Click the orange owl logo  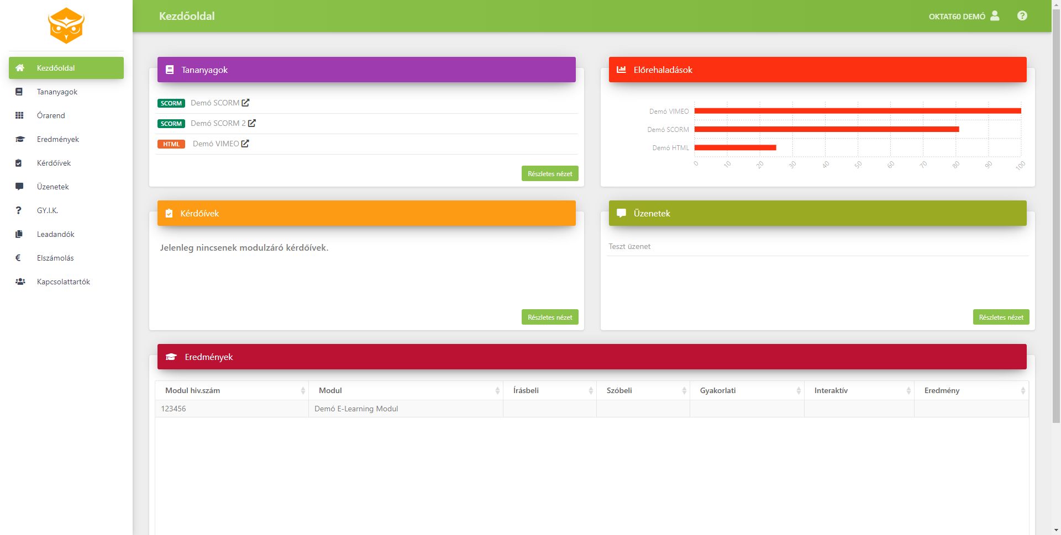tap(66, 26)
